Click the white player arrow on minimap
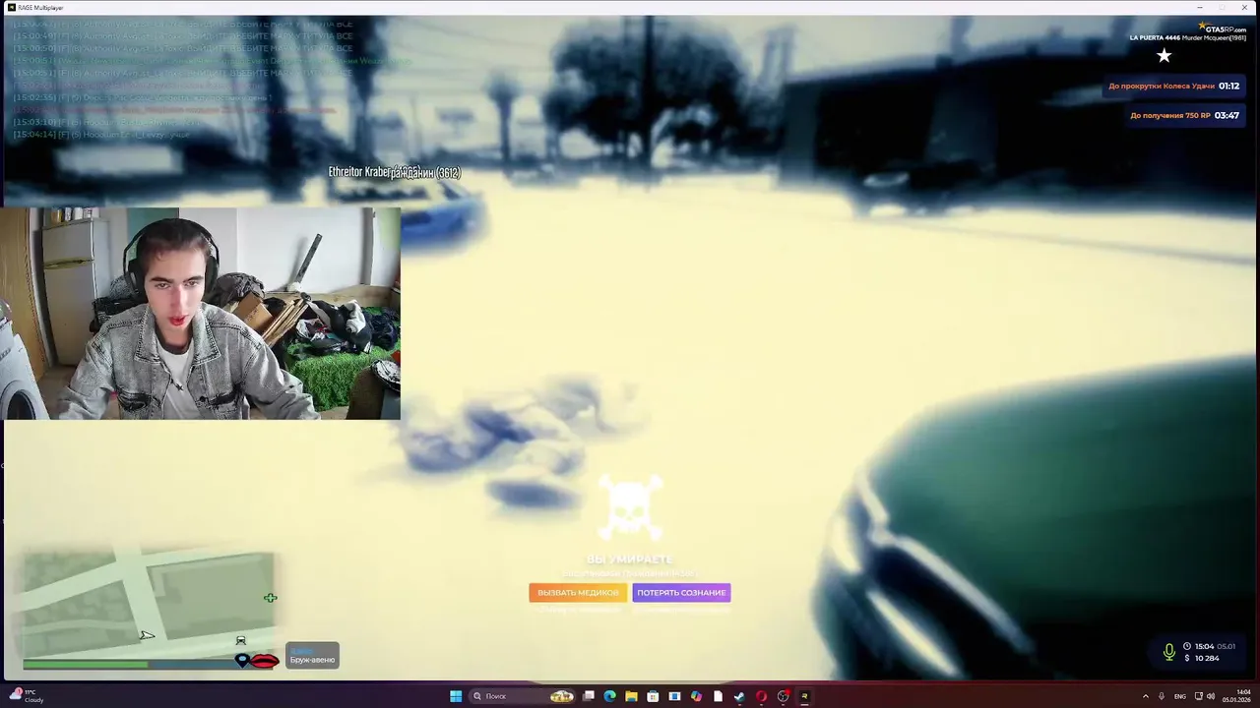Viewport: 1260px width, 708px height. click(147, 635)
